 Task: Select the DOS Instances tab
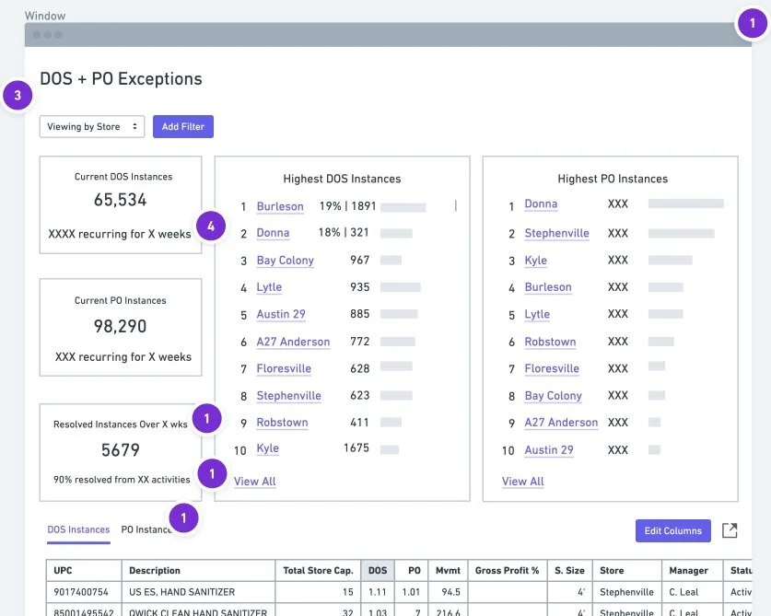pyautogui.click(x=78, y=529)
